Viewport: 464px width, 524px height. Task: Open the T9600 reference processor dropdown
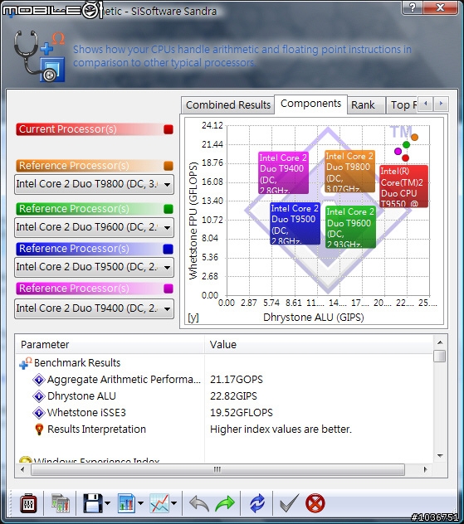[x=94, y=227]
